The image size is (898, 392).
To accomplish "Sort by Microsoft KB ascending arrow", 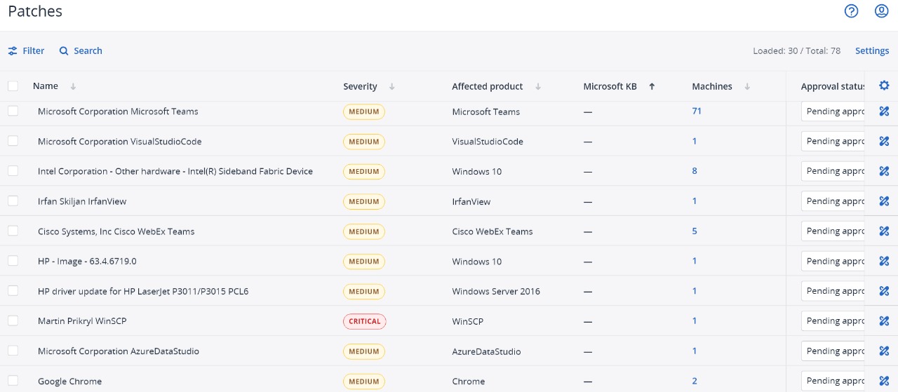I will pyautogui.click(x=652, y=86).
